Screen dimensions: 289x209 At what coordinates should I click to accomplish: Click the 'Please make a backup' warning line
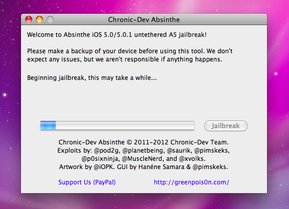coord(130,51)
